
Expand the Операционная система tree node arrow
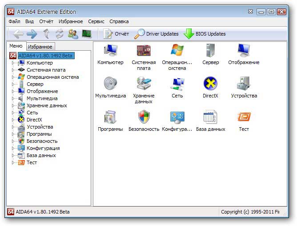pos(13,77)
